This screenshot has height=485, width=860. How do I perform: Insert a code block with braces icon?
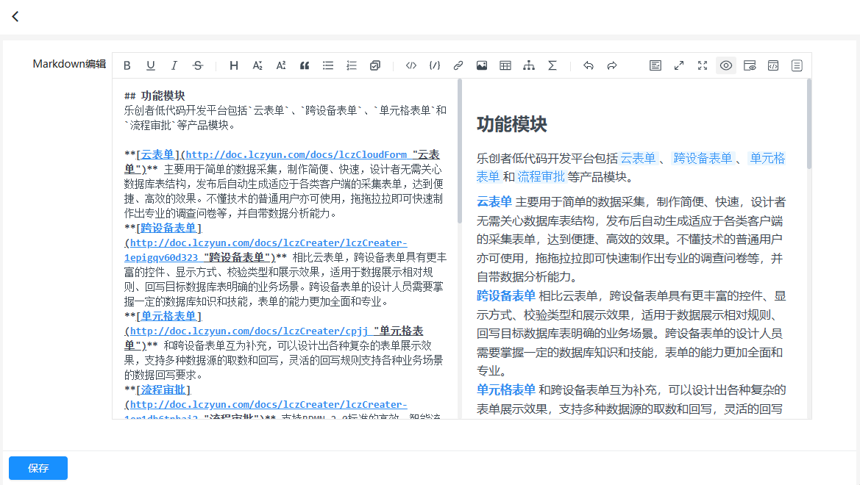(x=435, y=65)
